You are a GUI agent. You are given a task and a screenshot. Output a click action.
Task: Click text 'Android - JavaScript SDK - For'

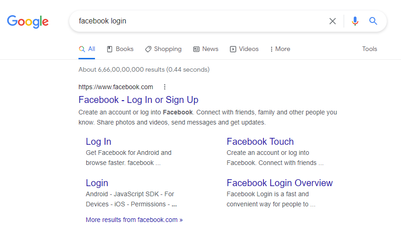coord(130,194)
